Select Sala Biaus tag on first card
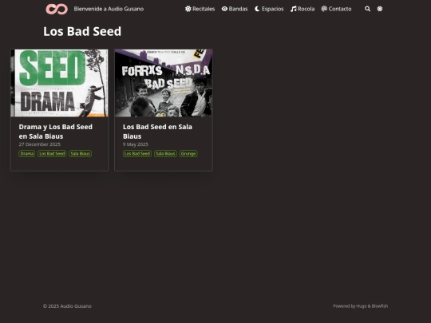431x323 pixels. pyautogui.click(x=81, y=154)
